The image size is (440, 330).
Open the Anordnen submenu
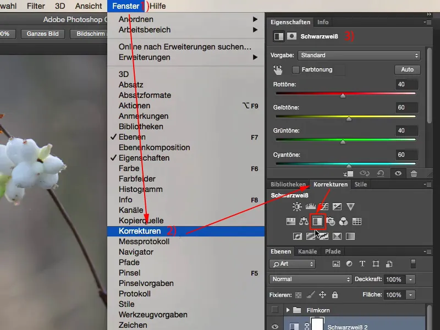pyautogui.click(x=186, y=19)
